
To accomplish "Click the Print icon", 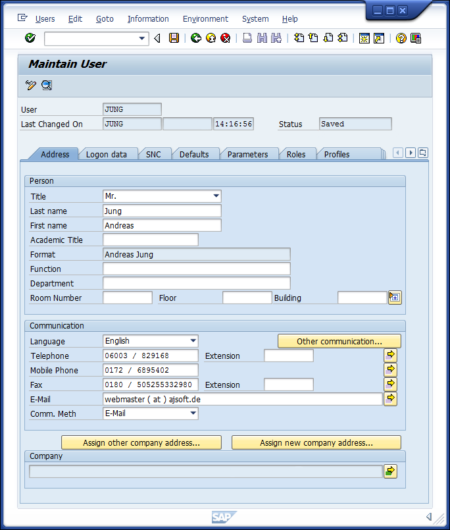I will 247,38.
